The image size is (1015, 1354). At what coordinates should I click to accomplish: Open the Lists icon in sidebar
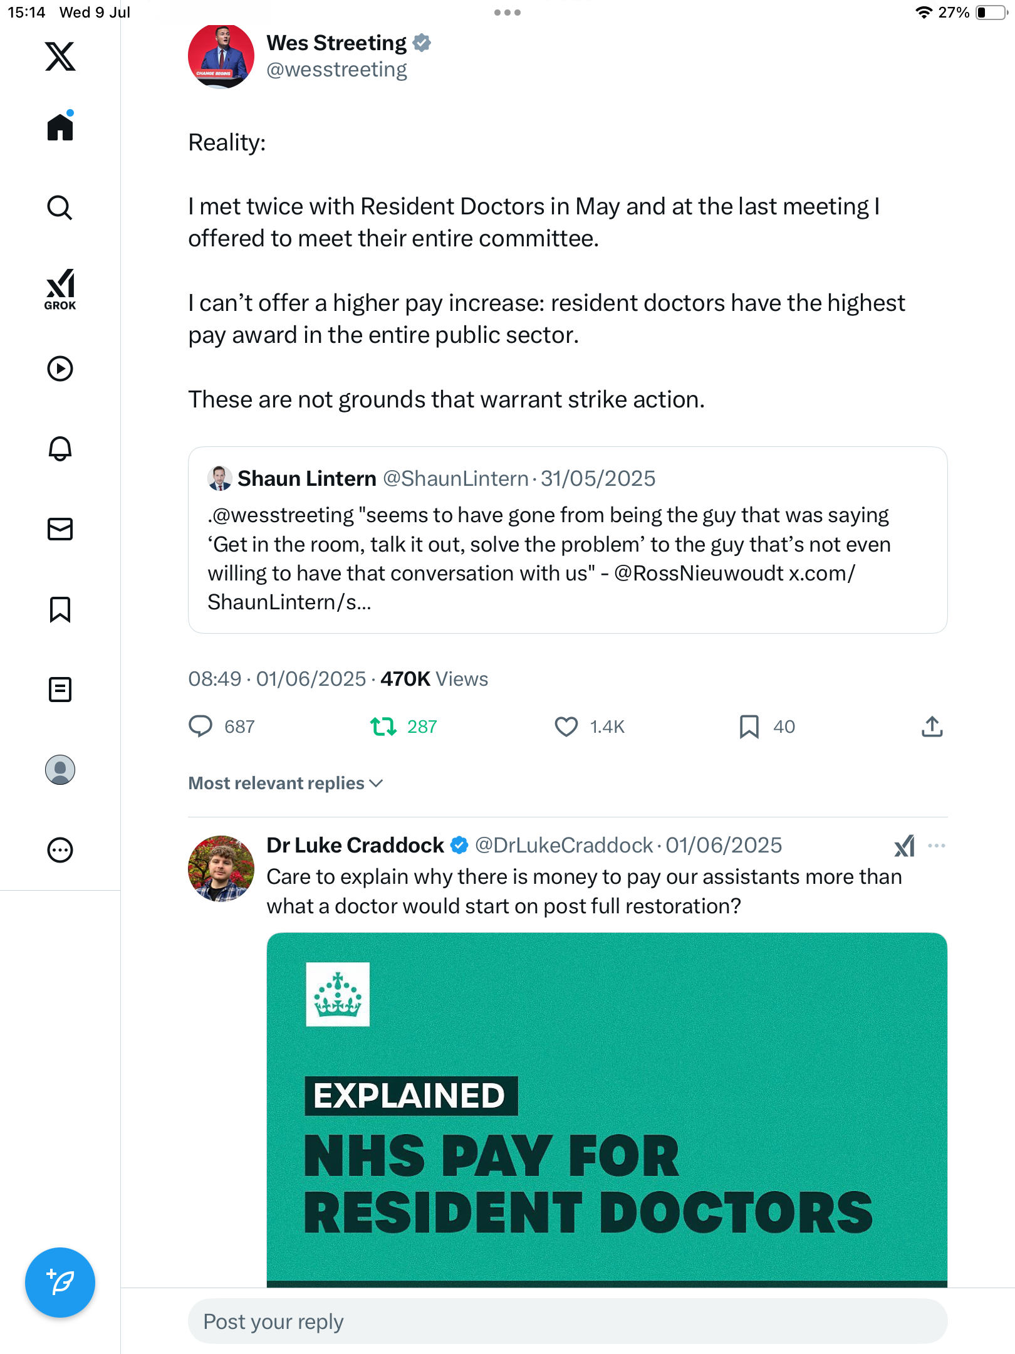pos(60,690)
